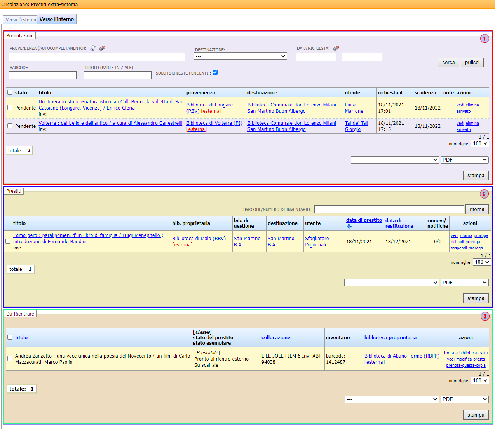Clear DATA RICHIESTA using its eraser icon
Screen dimensions: 495x429
pyautogui.click(x=336, y=48)
